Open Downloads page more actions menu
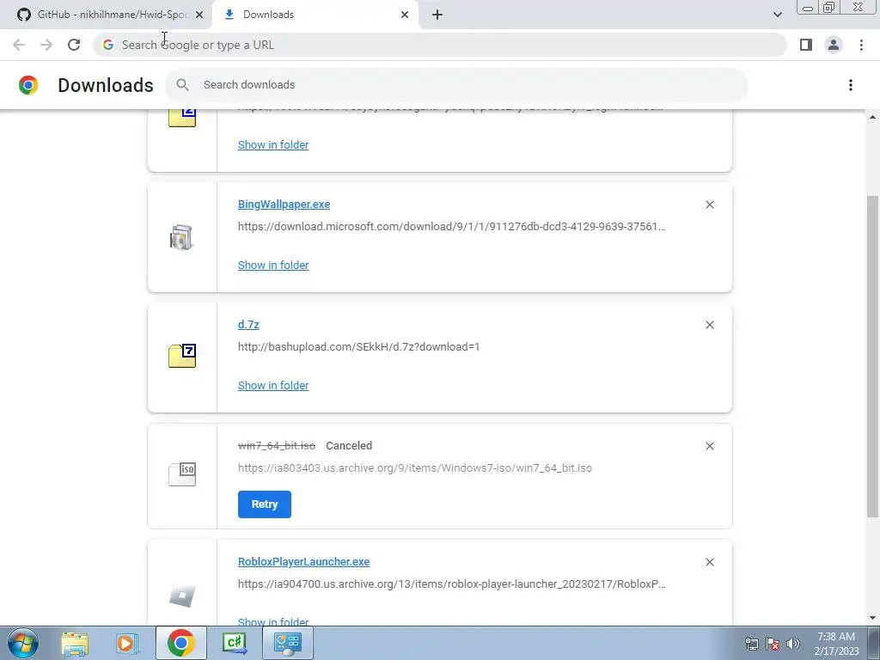The height and width of the screenshot is (660, 880). pos(850,85)
